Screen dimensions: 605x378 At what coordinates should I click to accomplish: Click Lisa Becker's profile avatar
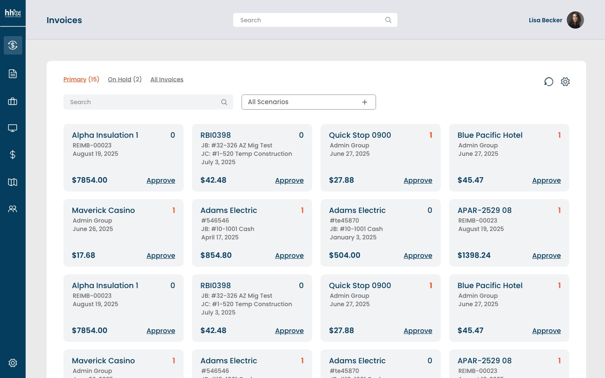coord(575,20)
